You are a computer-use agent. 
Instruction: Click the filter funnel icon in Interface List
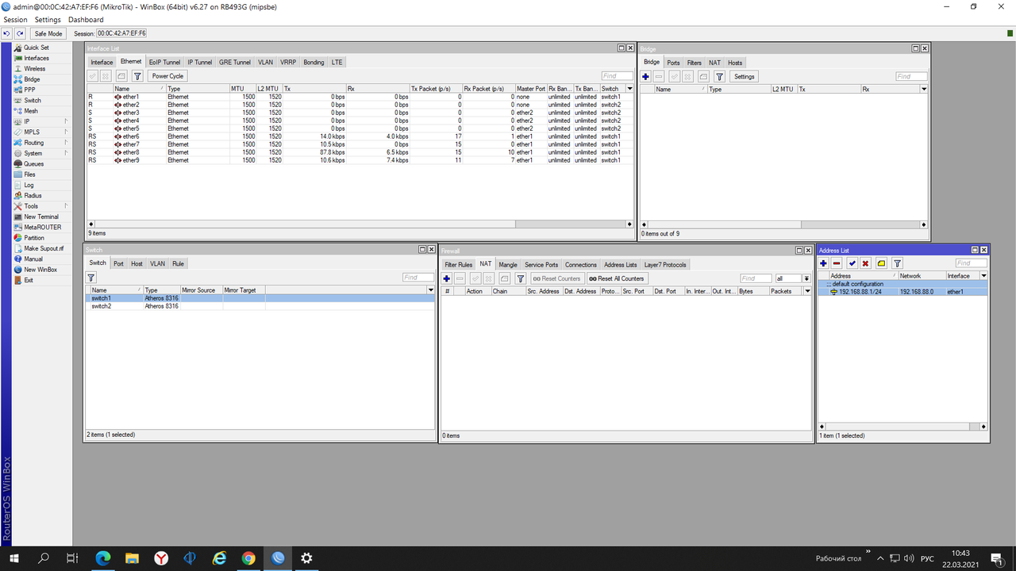[x=137, y=76]
